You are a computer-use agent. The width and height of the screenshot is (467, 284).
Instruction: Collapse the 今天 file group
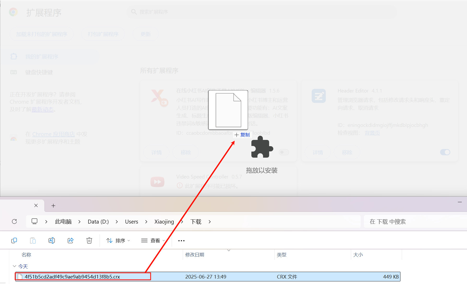tap(14, 266)
